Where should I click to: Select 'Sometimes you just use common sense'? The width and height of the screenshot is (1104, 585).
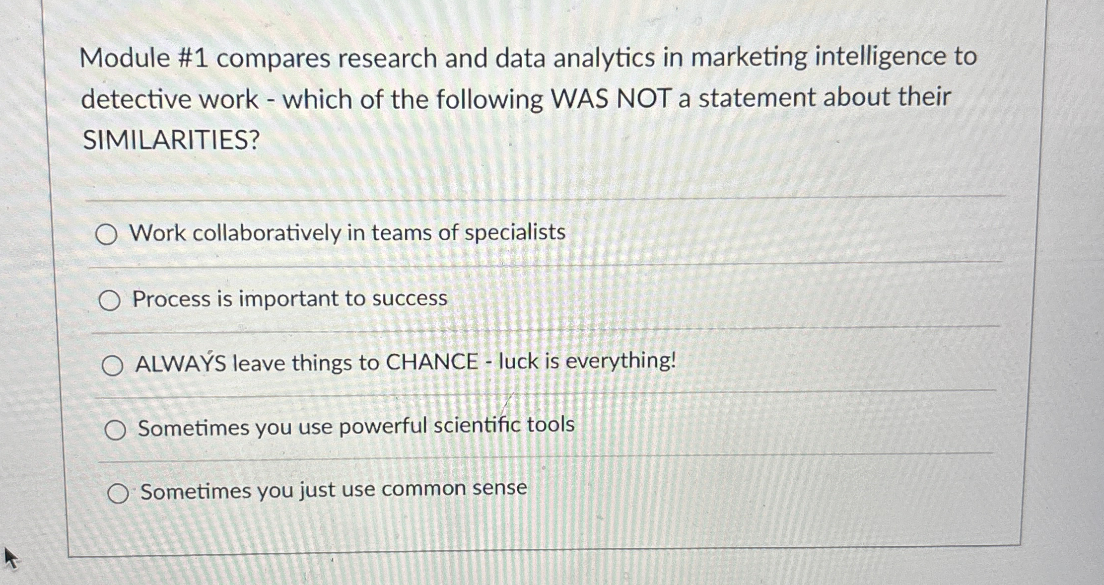click(333, 491)
